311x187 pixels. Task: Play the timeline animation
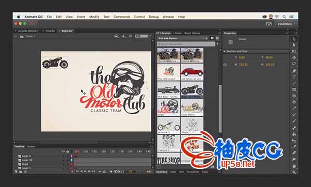(x=85, y=172)
